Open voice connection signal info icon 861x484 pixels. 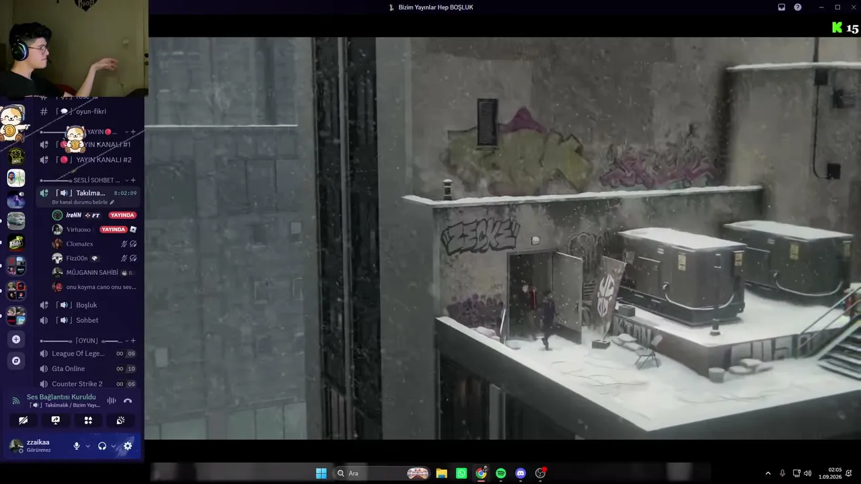(16, 401)
